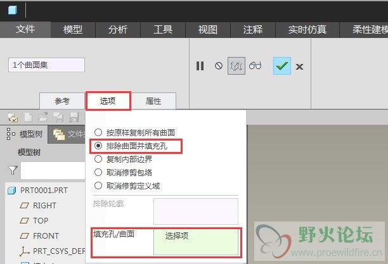Select RIGHT datum plane in tree
The image size is (388, 264).
tap(38, 205)
